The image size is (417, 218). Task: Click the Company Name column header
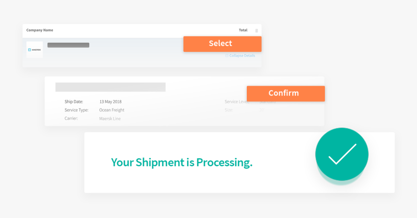point(40,30)
